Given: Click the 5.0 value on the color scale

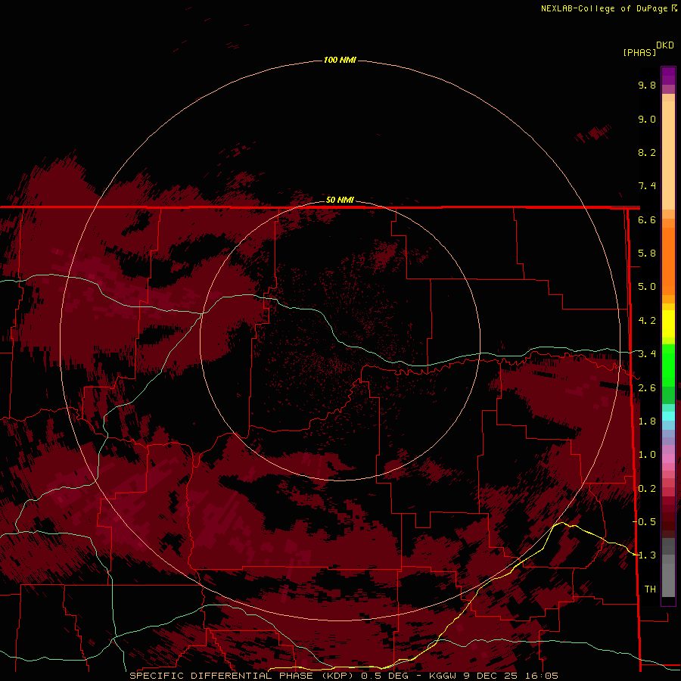Looking at the screenshot, I should [647, 287].
